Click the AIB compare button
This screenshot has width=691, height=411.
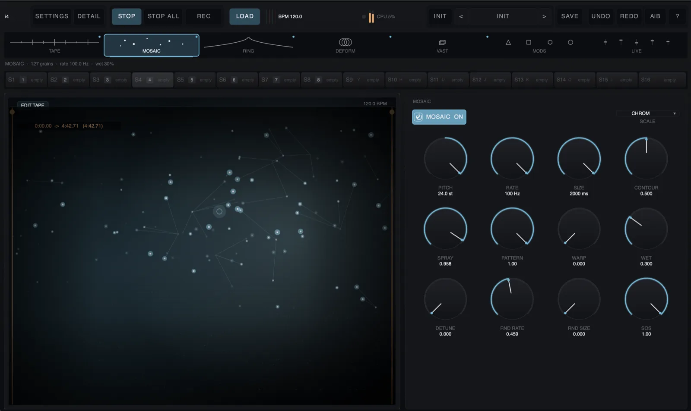pyautogui.click(x=655, y=16)
